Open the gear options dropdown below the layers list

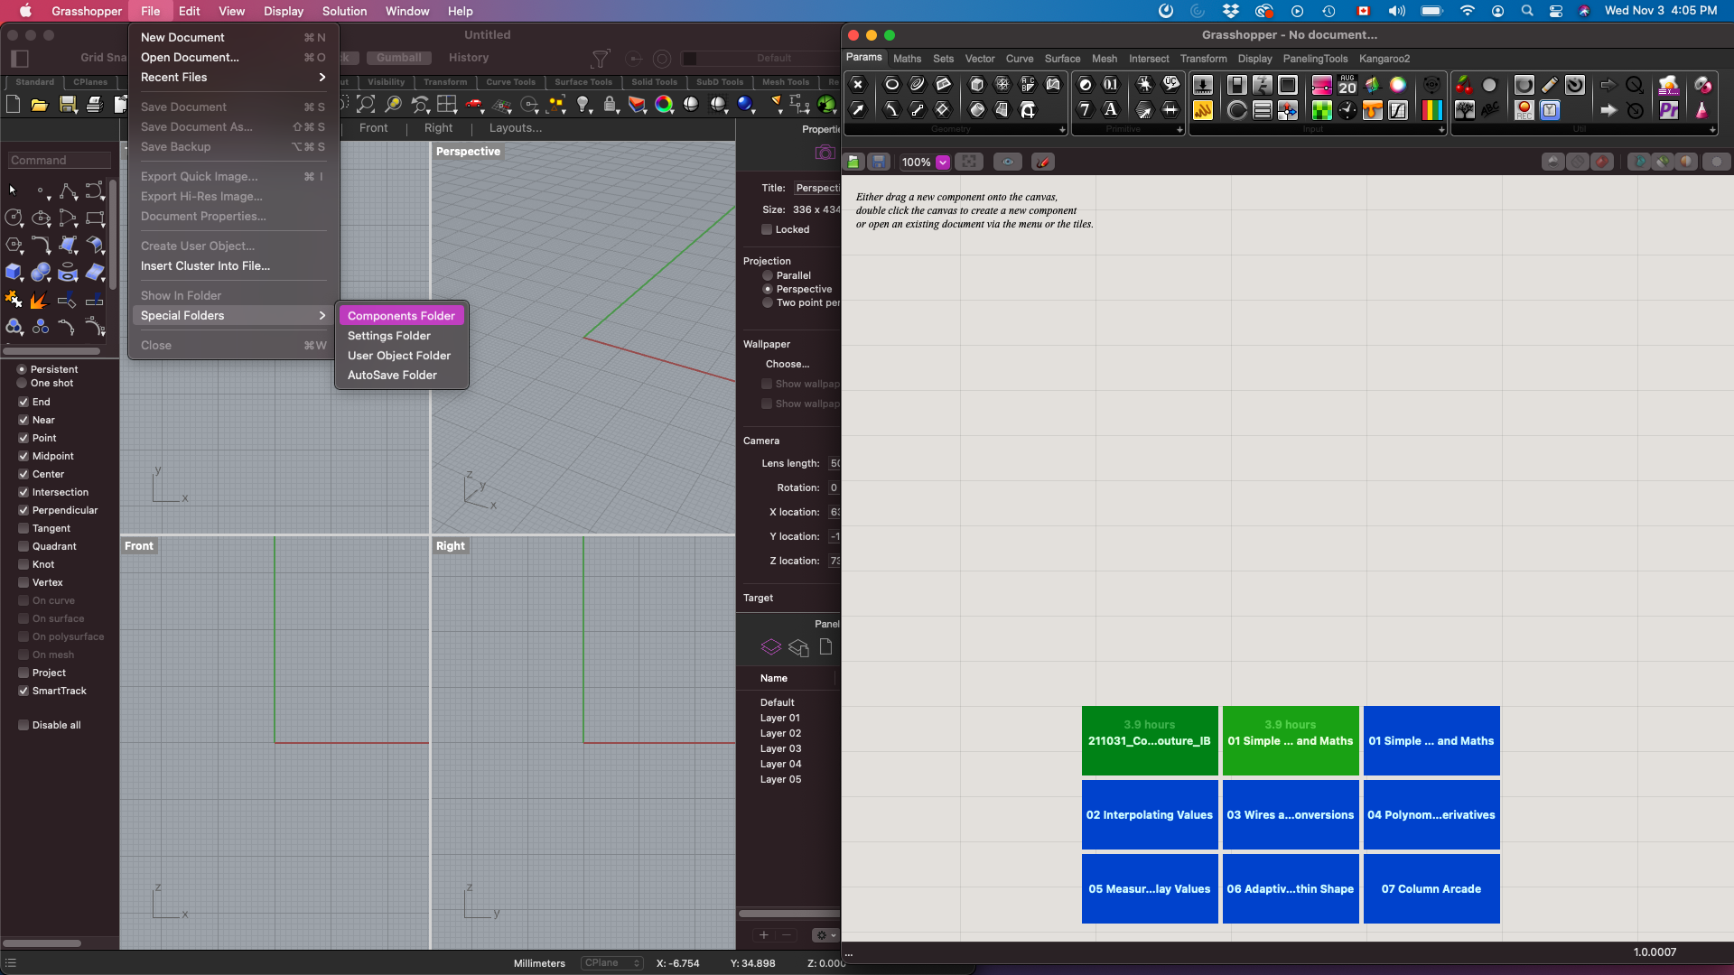tap(825, 935)
